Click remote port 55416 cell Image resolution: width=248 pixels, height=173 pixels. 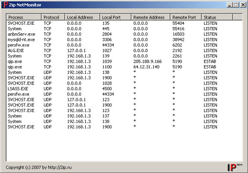point(178,29)
